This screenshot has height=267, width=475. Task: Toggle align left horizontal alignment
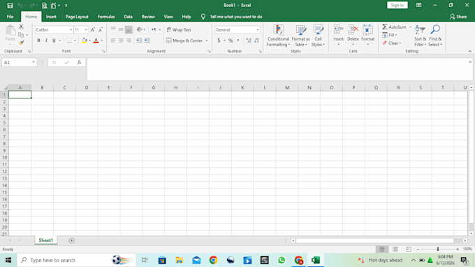point(113,41)
